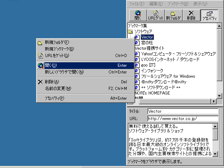Screen dimensions: 224x168
Task: Click the tree scrollbar up arrow
Action: tap(219, 26)
